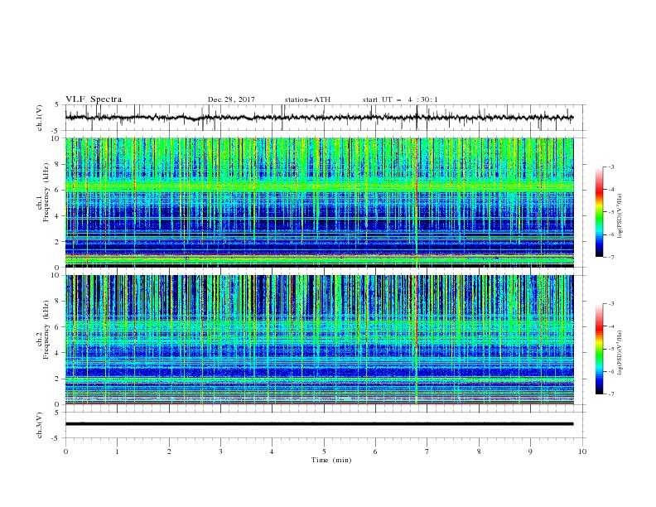Click the "ch.3(V)" axis label
The image size is (656, 507).
point(40,425)
